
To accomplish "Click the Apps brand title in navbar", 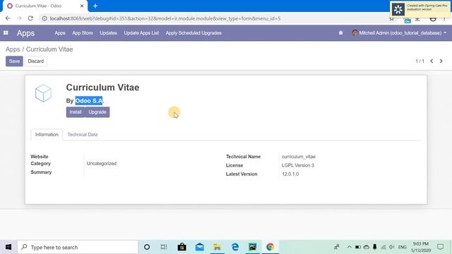I will click(25, 33).
